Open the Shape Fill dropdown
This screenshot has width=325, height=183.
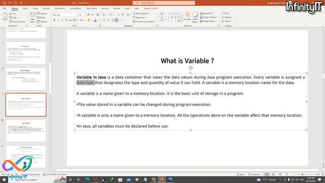click(207, 13)
